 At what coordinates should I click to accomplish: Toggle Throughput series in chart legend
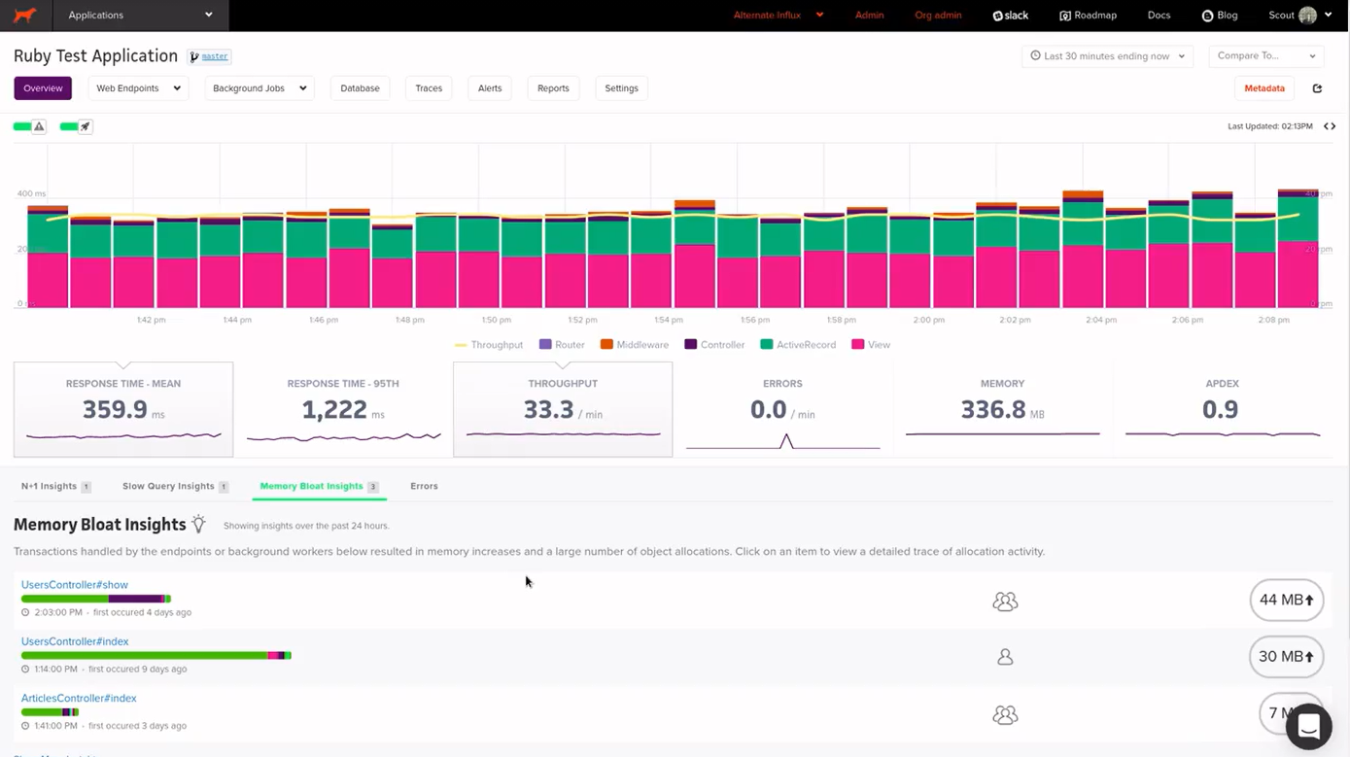click(x=489, y=345)
